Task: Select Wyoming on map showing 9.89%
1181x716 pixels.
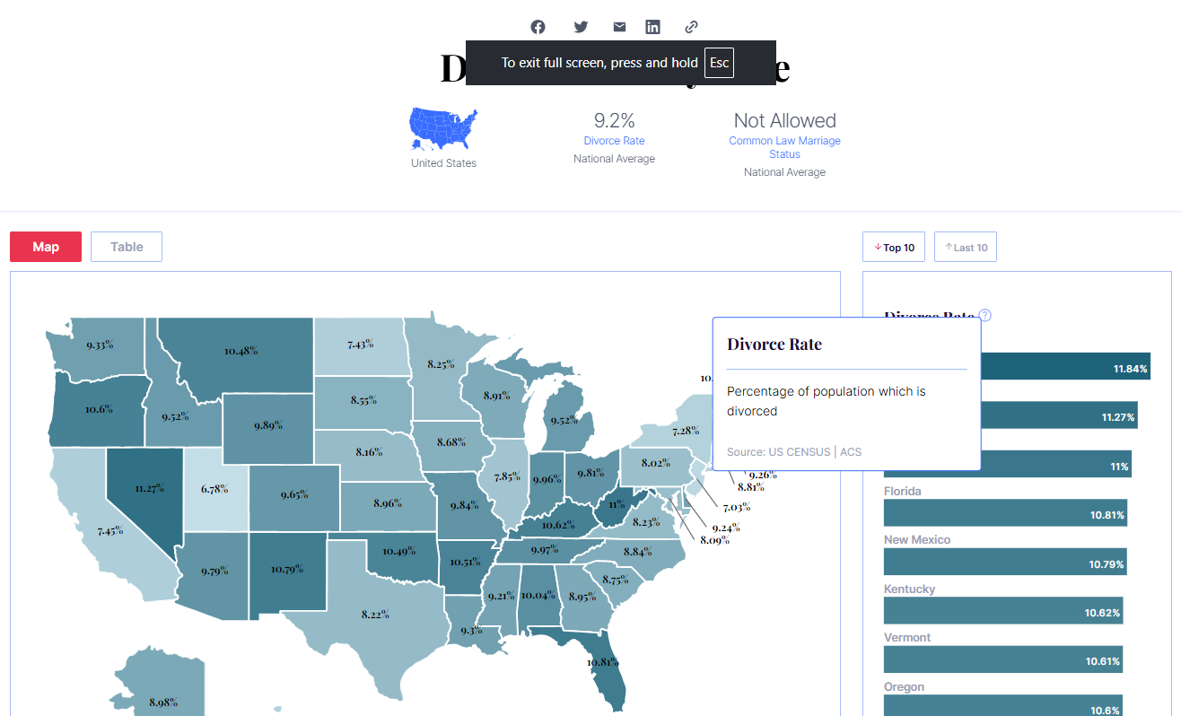Action: point(267,424)
